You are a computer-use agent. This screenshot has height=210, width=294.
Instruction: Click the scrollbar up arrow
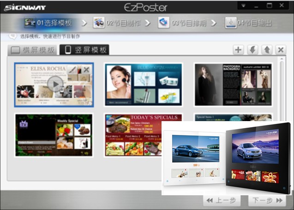282,59
